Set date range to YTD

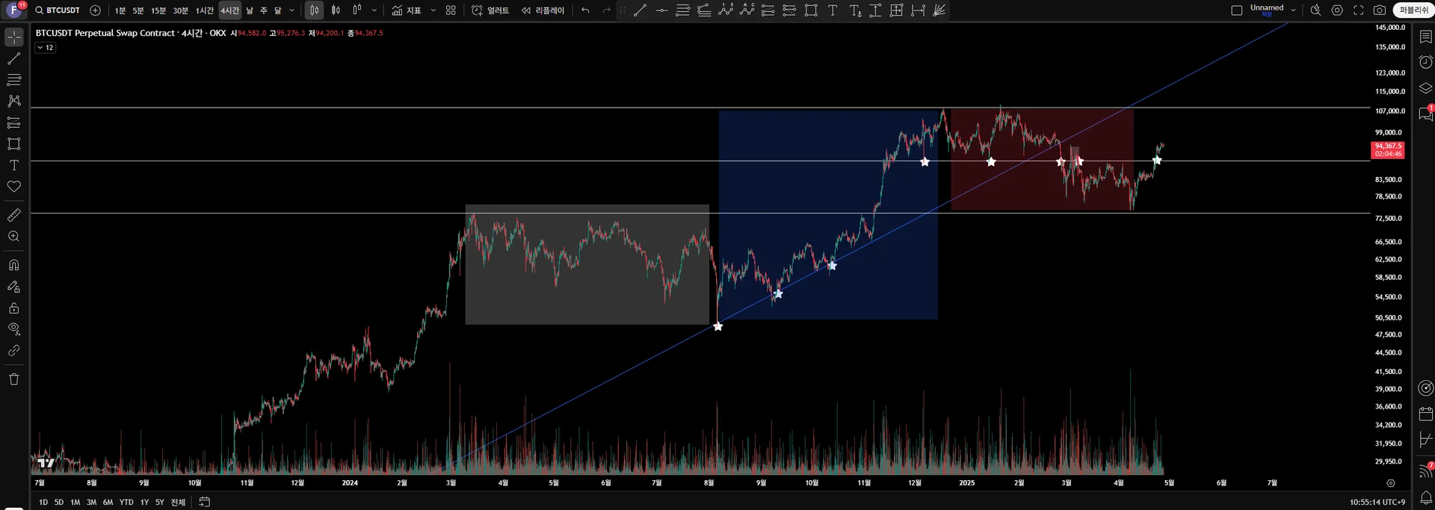pos(126,503)
